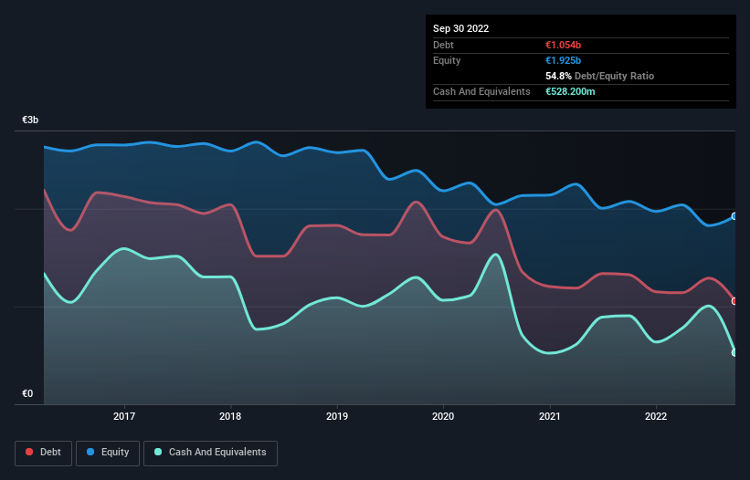The image size is (750, 480).
Task: Toggle the Debt legend button
Action: click(44, 453)
